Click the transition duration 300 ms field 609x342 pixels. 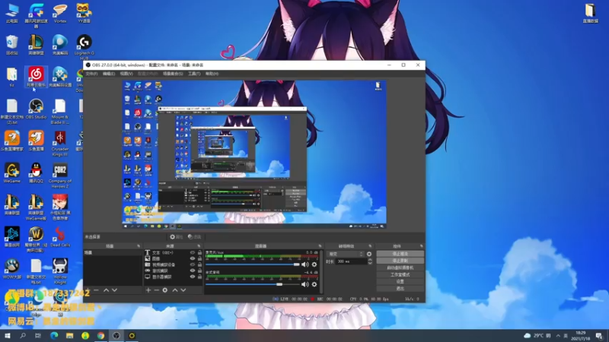tap(351, 261)
